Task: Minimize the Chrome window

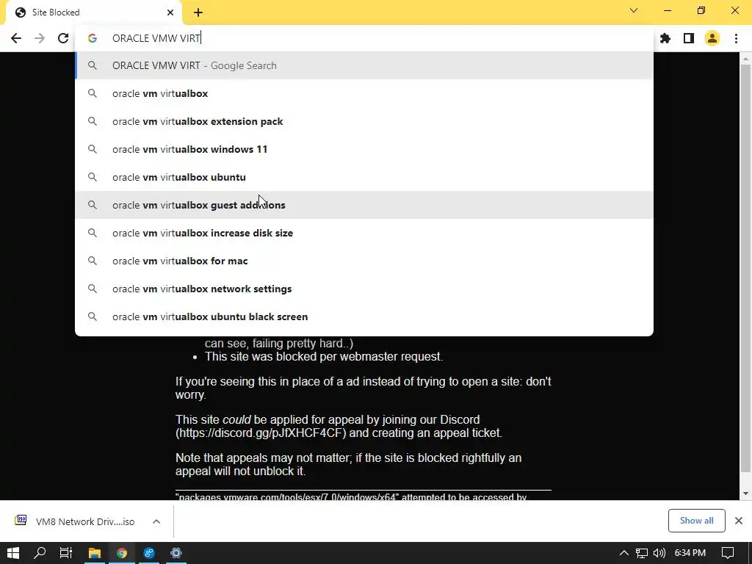Action: tap(667, 10)
